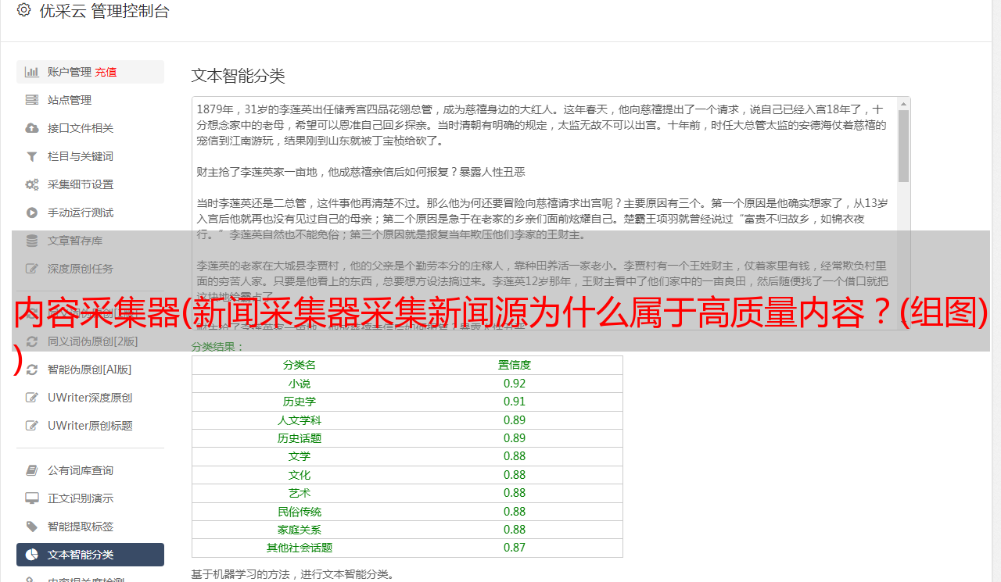Open the 智能提取标签 menu item

tap(90, 527)
